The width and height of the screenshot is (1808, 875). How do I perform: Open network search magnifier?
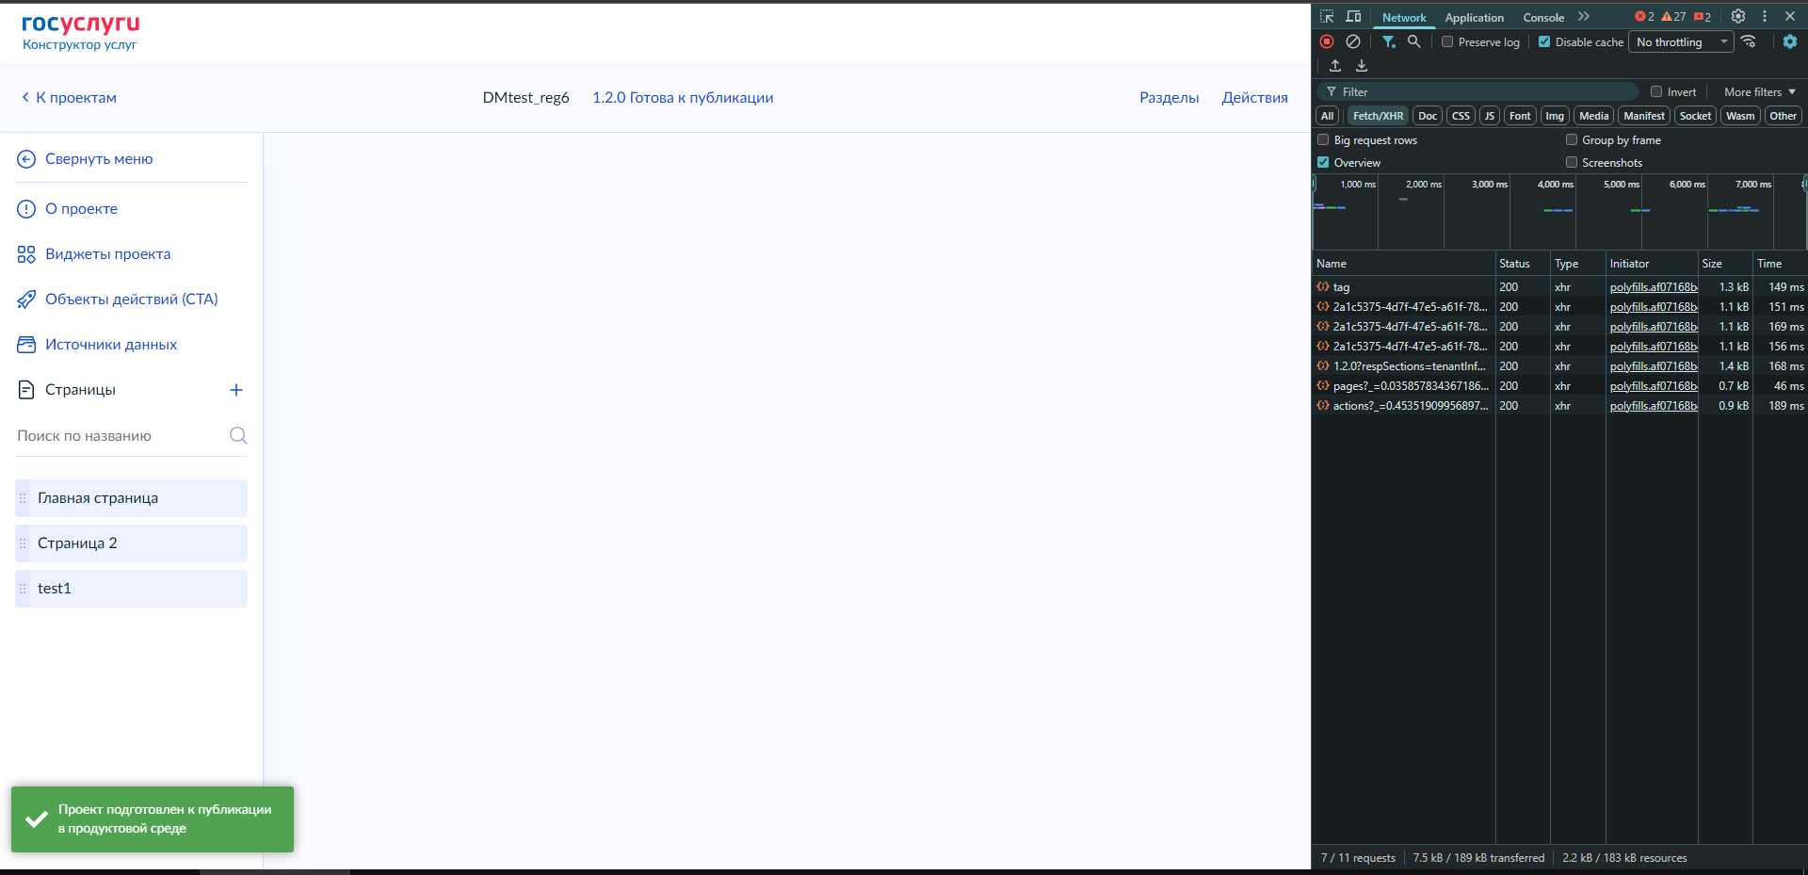pos(1414,41)
